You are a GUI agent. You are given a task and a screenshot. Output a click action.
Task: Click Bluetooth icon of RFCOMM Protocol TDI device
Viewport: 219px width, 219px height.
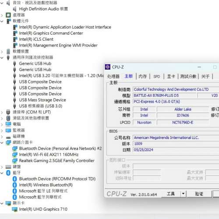(14, 179)
